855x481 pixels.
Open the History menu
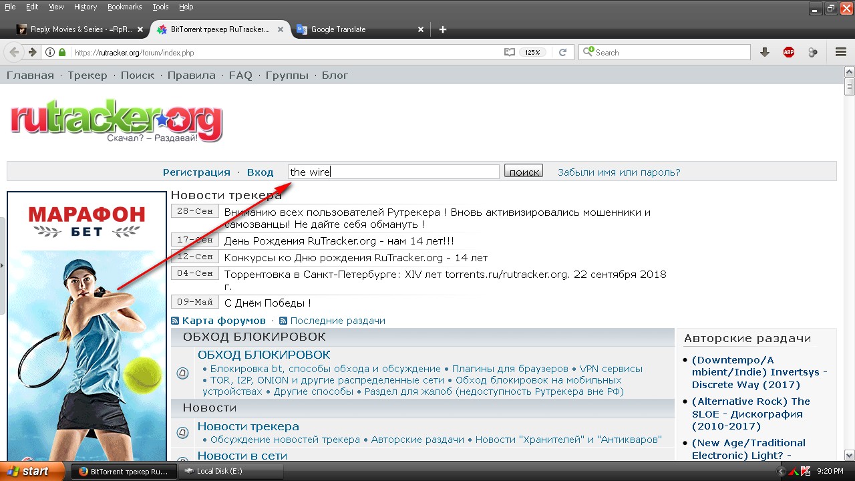pos(85,7)
